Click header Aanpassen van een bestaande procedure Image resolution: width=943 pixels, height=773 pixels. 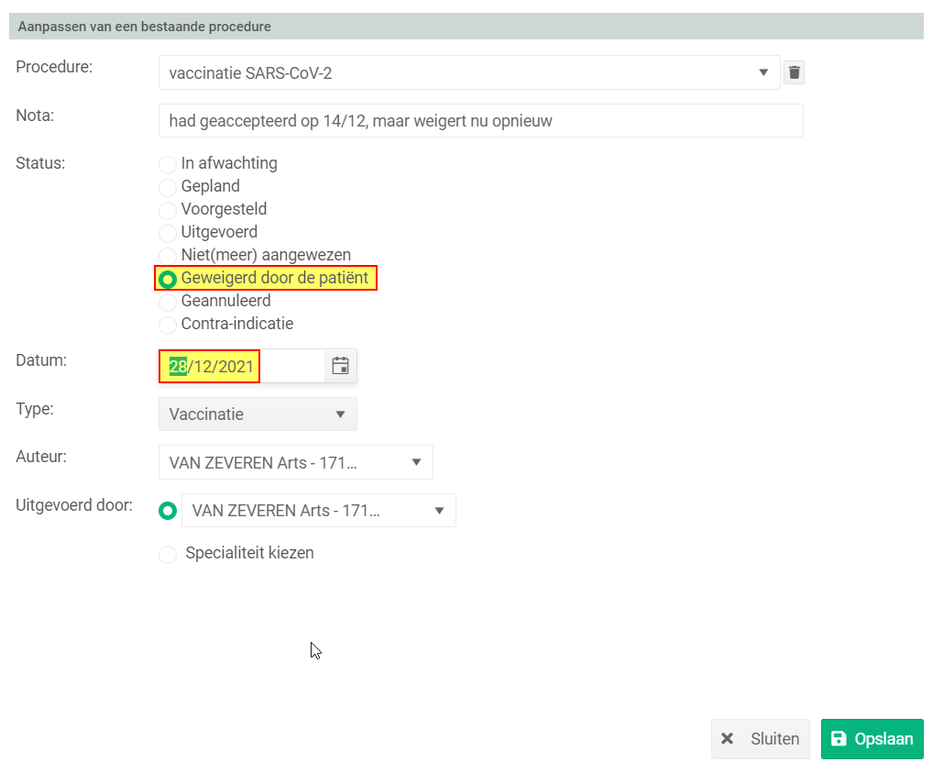click(x=145, y=27)
